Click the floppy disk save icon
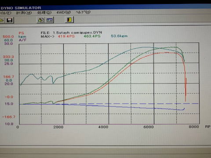 pyautogui.click(x=10, y=20)
